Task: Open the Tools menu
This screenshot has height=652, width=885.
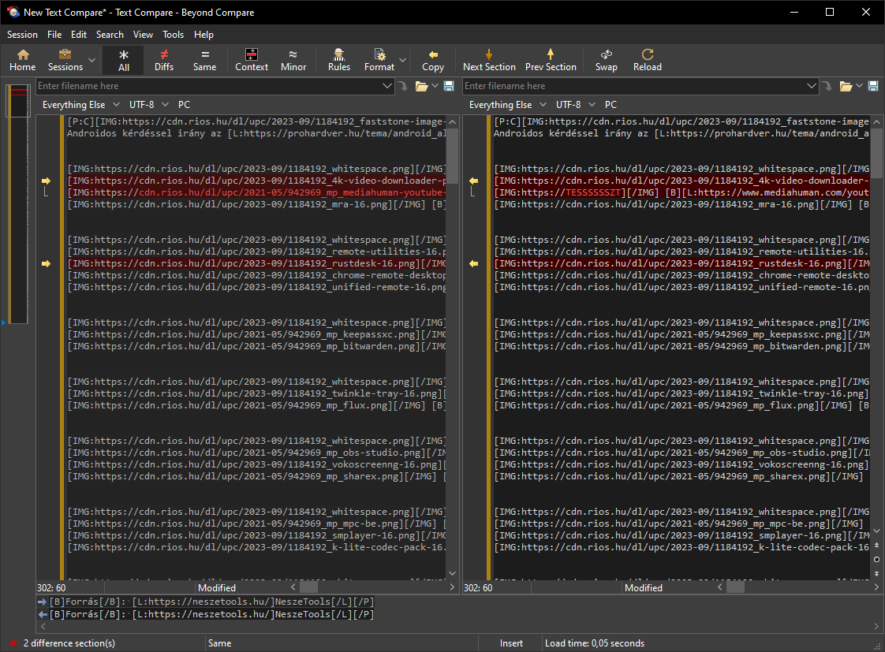Action: pos(174,35)
